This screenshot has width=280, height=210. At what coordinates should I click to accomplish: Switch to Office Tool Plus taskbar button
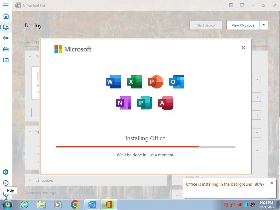point(92,205)
